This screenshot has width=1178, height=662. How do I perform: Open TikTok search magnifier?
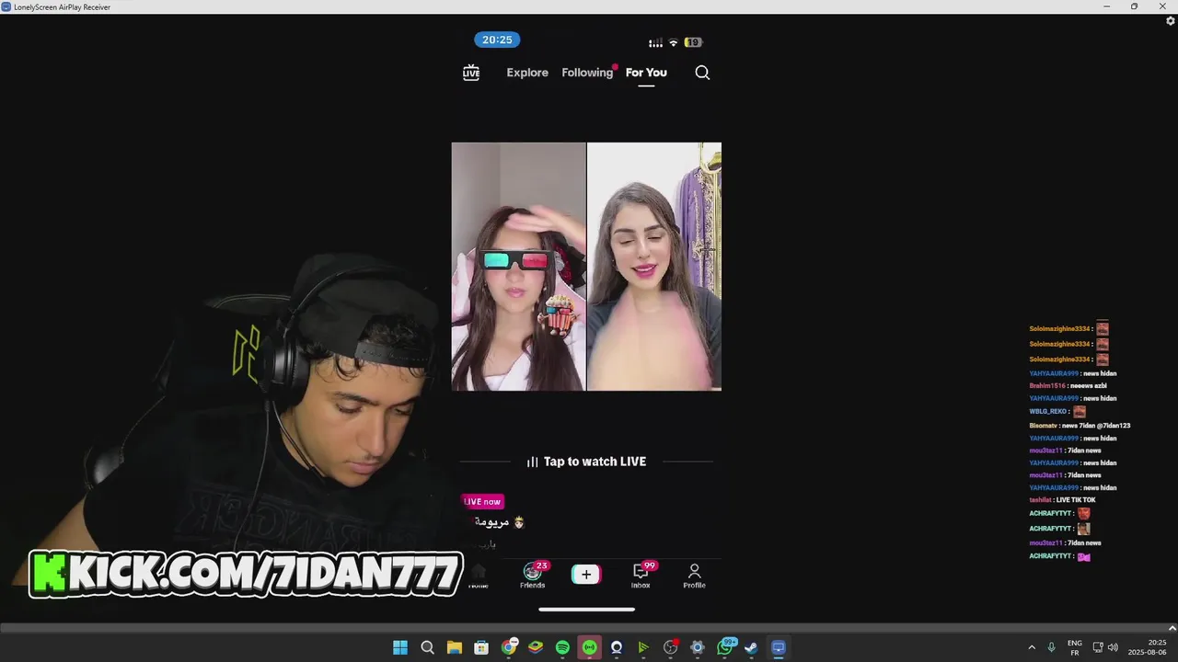point(702,73)
